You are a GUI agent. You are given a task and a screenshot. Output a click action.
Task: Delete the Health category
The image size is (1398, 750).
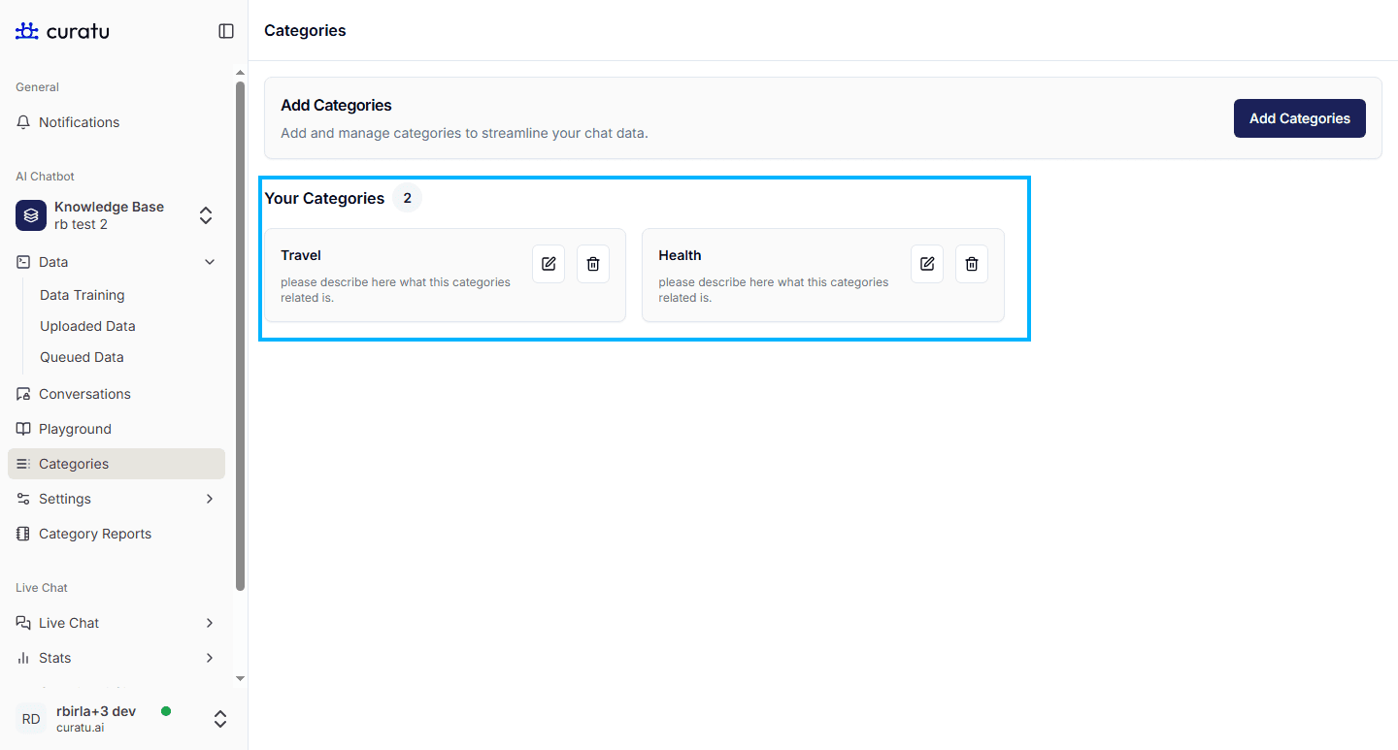click(972, 264)
